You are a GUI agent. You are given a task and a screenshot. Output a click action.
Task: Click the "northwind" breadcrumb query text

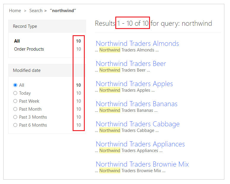(x=63, y=11)
